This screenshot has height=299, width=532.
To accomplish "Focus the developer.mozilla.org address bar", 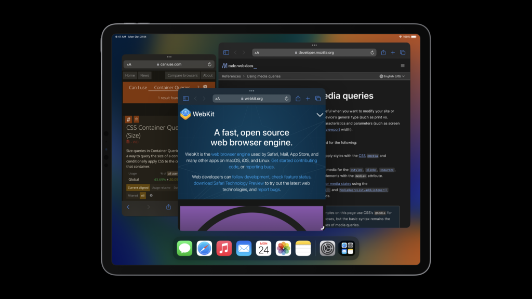I will (x=314, y=52).
